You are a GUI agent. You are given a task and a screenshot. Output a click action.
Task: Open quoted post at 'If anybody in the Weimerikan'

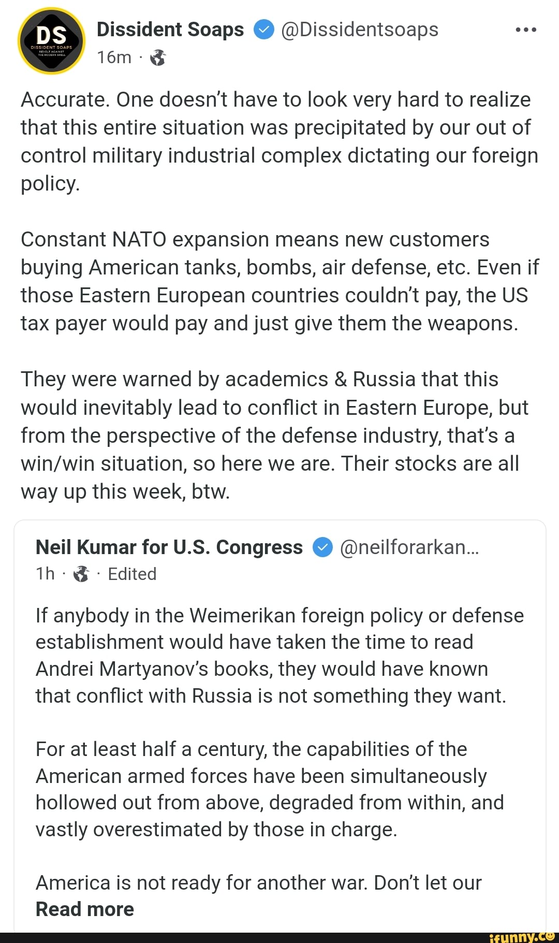(x=279, y=655)
